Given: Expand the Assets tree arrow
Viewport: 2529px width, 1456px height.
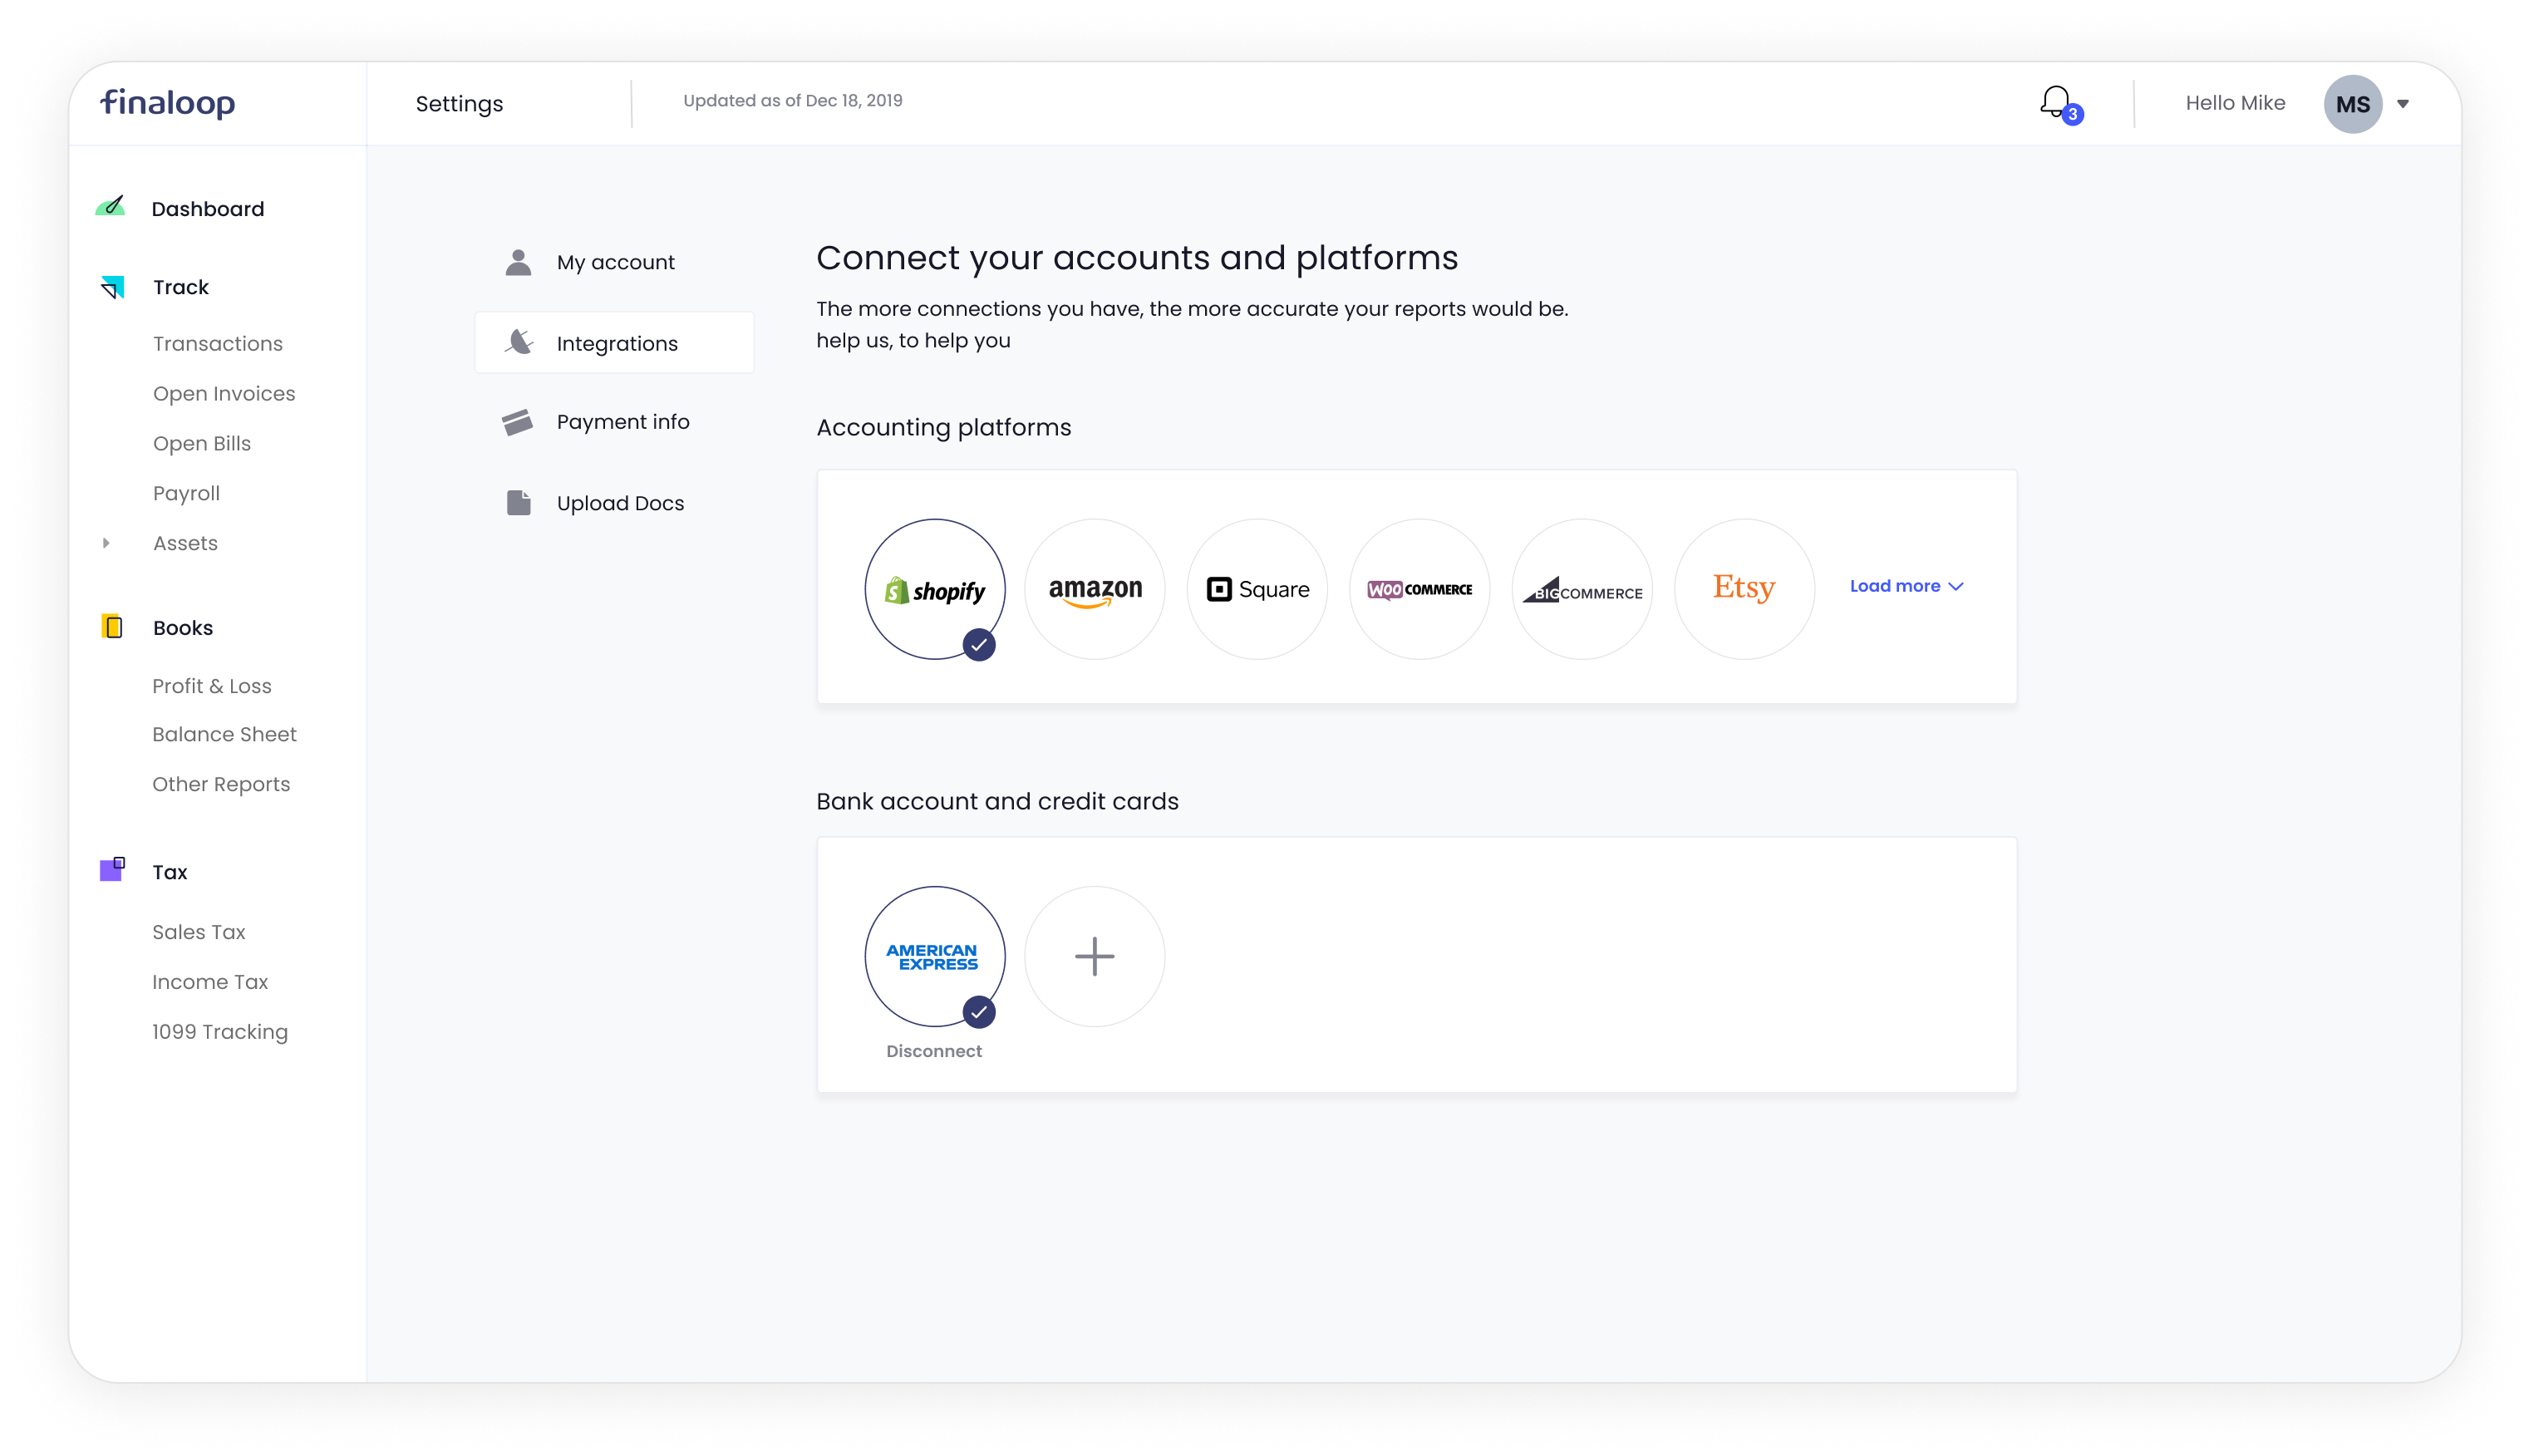Looking at the screenshot, I should [106, 543].
